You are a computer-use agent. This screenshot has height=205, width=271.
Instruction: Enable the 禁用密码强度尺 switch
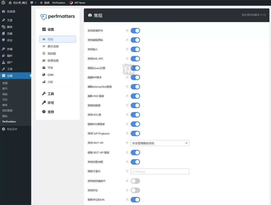[135, 181]
